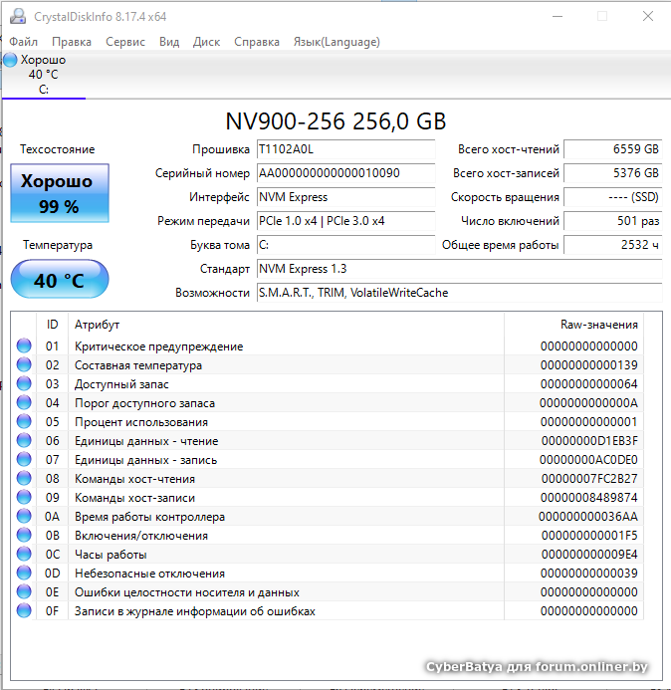Click the Хорошо 99 % health status button

[58, 193]
